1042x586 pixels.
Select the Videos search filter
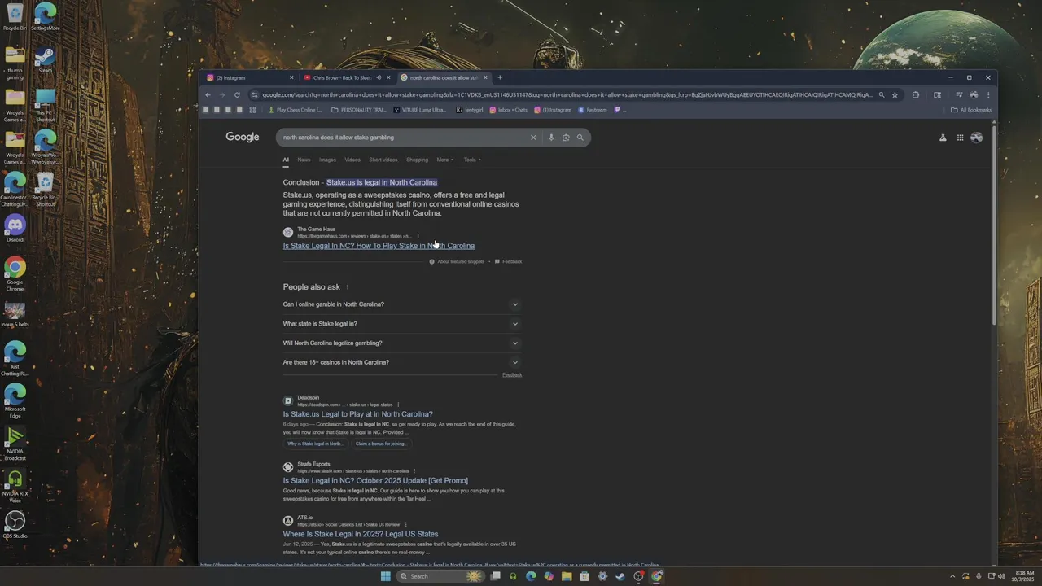click(352, 160)
